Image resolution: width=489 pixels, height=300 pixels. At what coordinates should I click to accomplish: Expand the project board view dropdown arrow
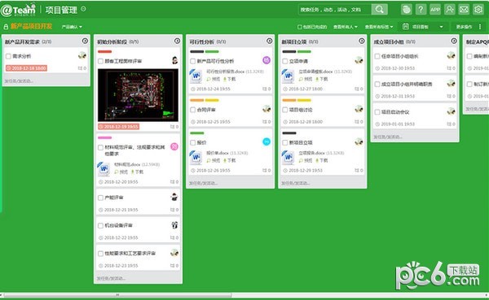(441, 27)
